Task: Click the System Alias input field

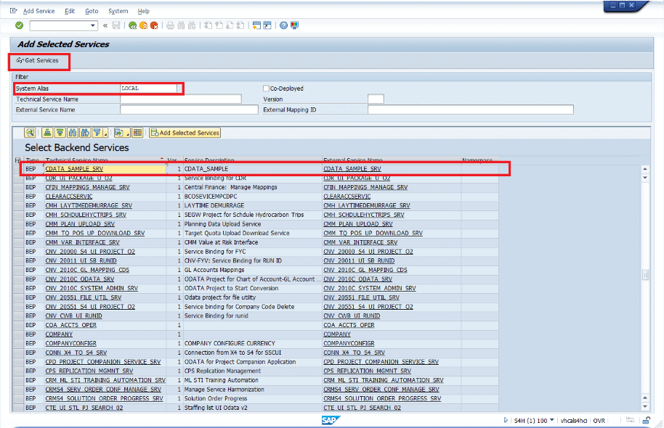Action: [x=149, y=89]
